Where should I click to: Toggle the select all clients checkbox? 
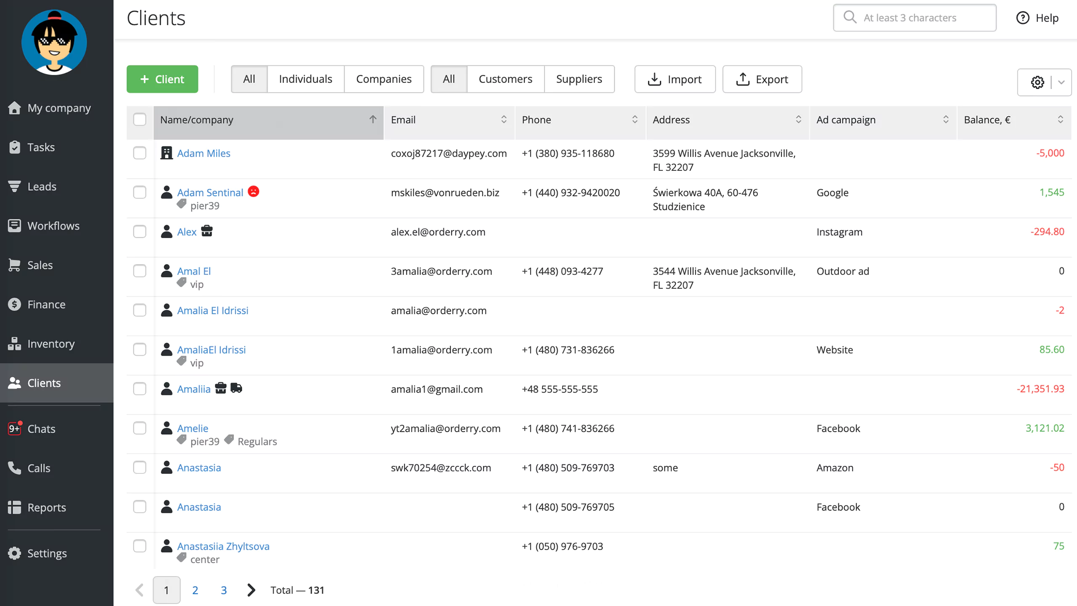[140, 119]
